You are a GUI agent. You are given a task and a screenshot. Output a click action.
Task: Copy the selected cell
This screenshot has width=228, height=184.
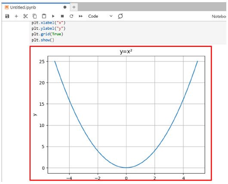click(34, 16)
